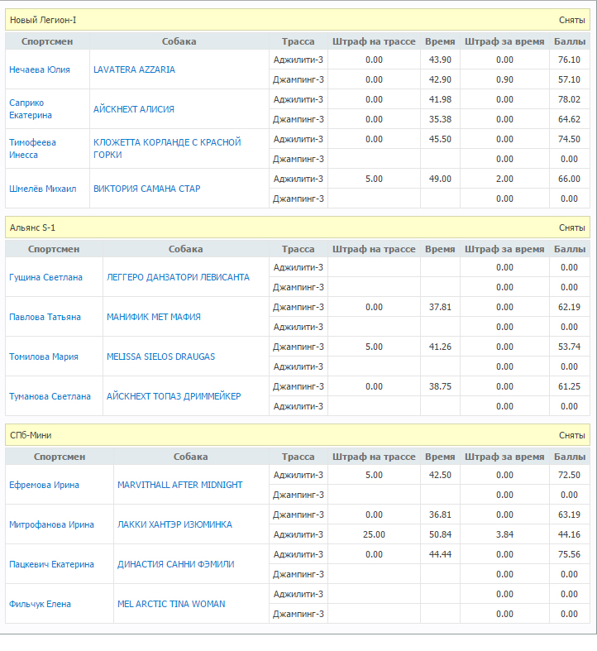This screenshot has height=651, width=597.
Task: Open dog link ВИКТОРИЯ САМАНА СТАР
Action: click(x=146, y=189)
